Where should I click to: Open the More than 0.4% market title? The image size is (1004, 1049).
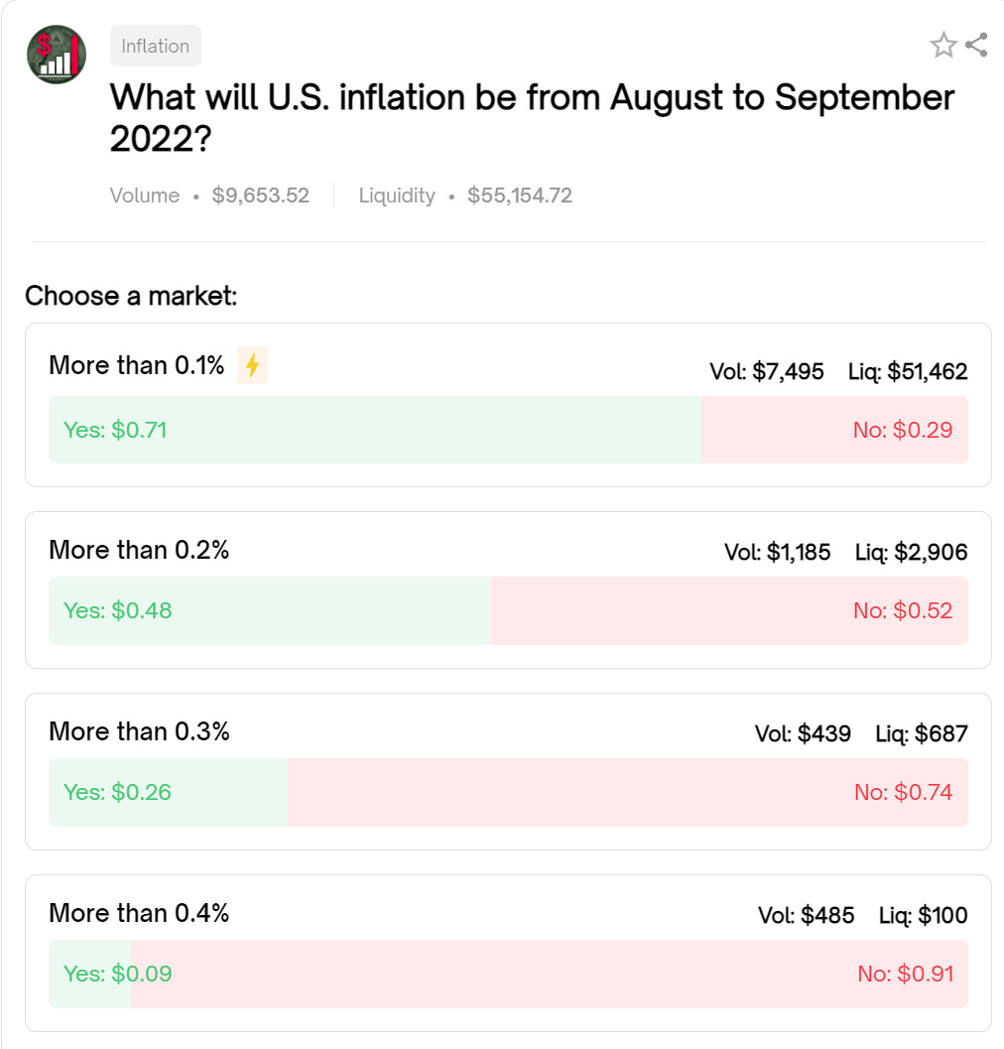coord(139,913)
